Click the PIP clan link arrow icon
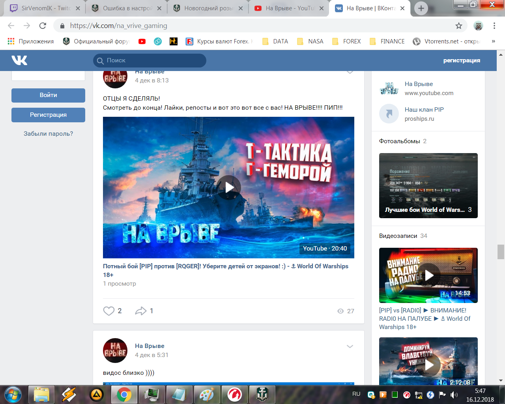The height and width of the screenshot is (404, 505). [x=389, y=114]
